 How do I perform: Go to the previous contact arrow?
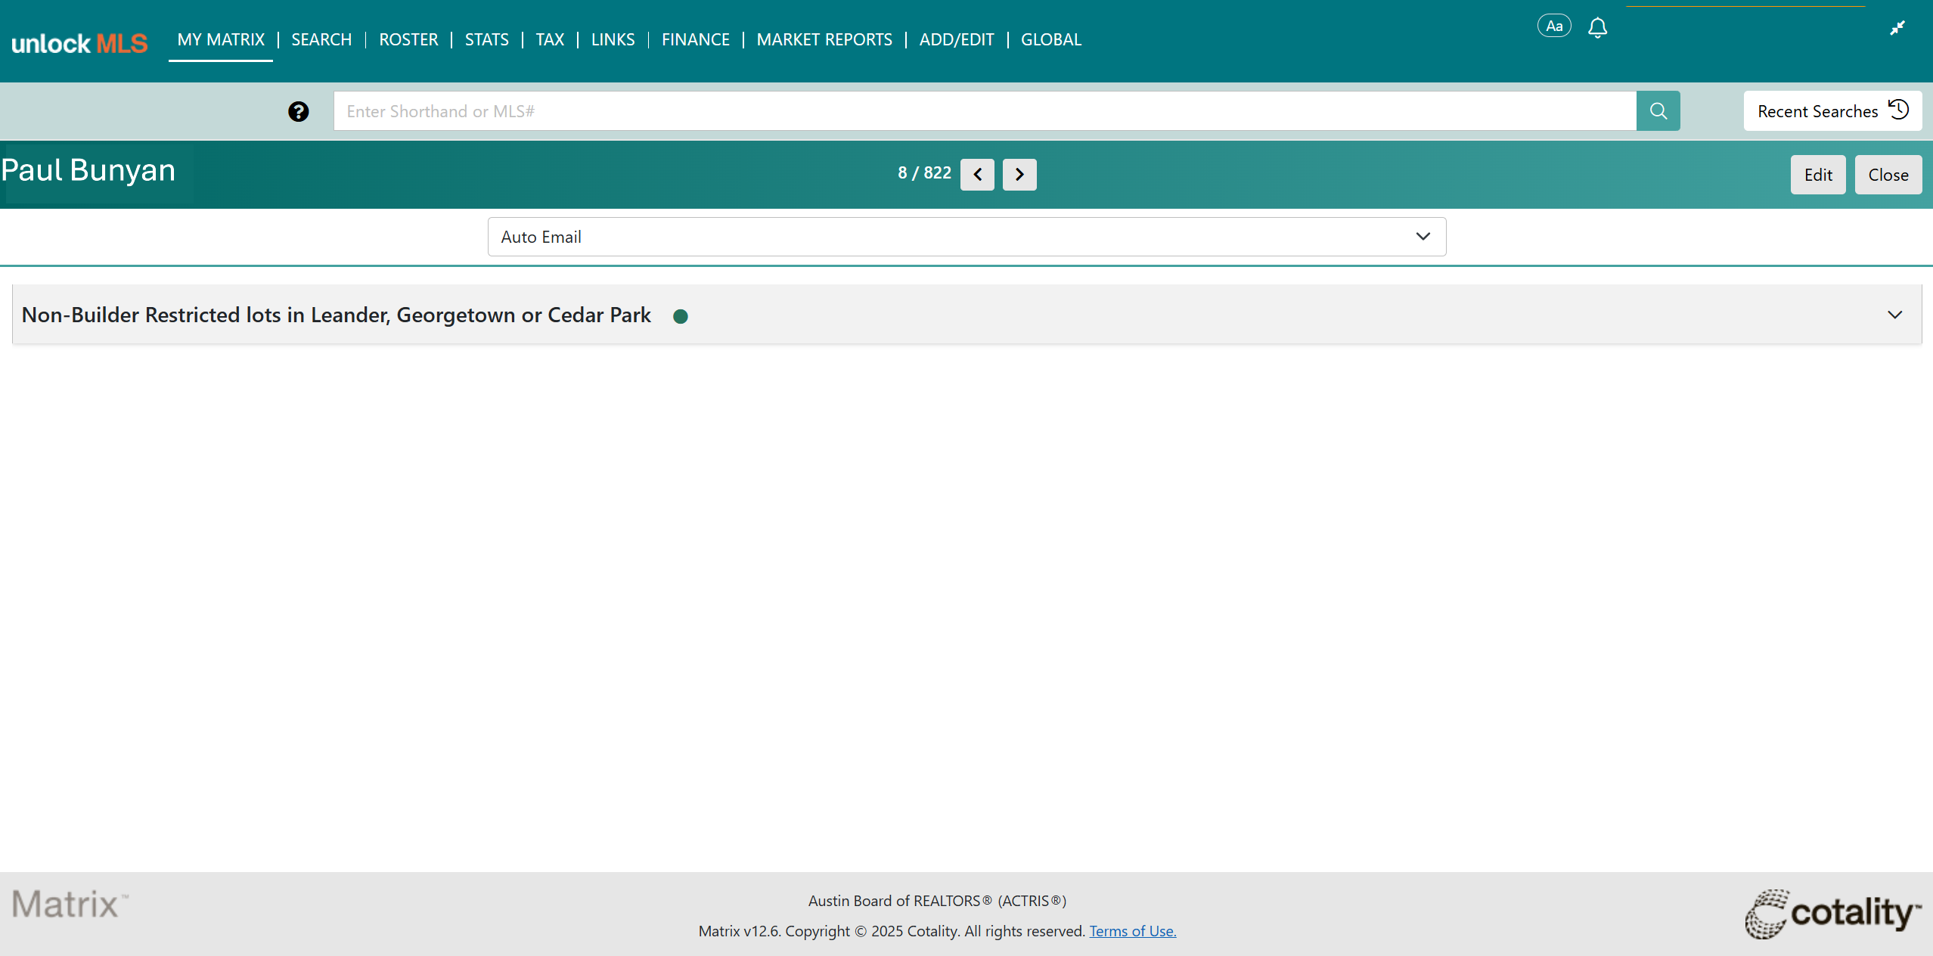click(977, 175)
